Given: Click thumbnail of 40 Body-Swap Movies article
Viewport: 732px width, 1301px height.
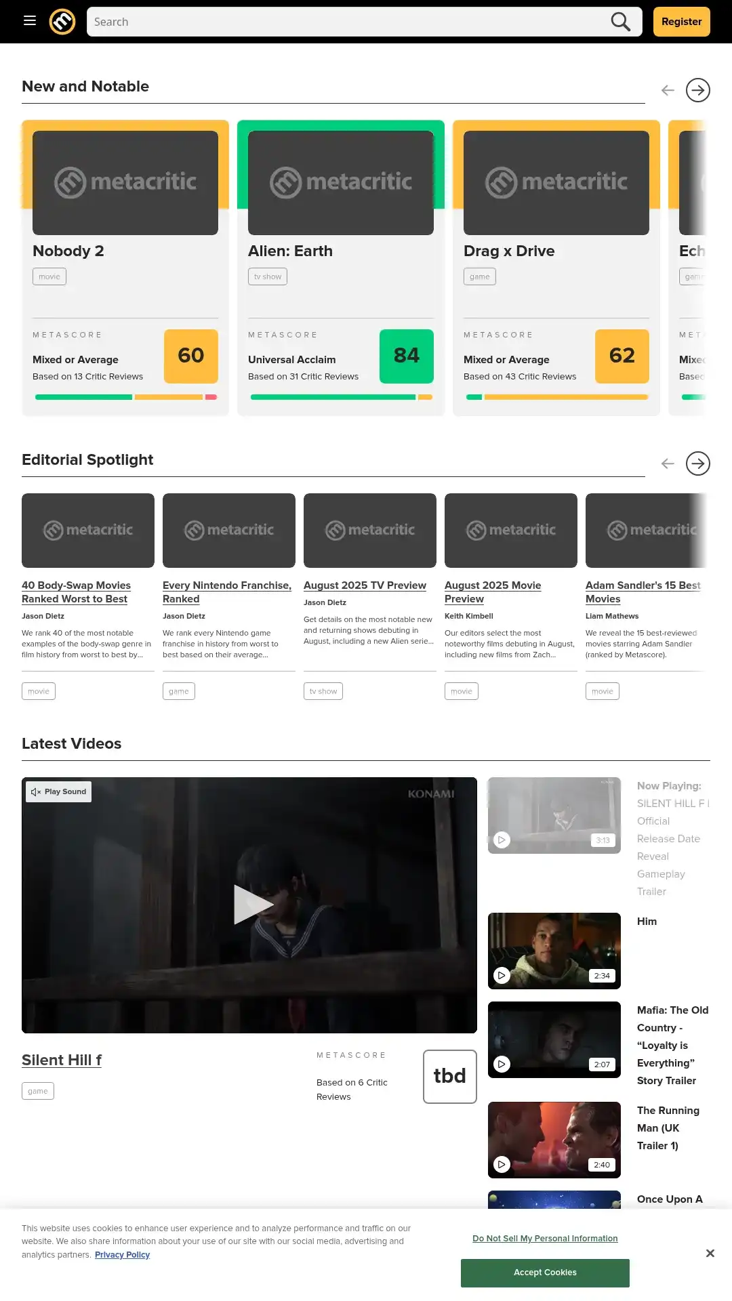Looking at the screenshot, I should 88,531.
